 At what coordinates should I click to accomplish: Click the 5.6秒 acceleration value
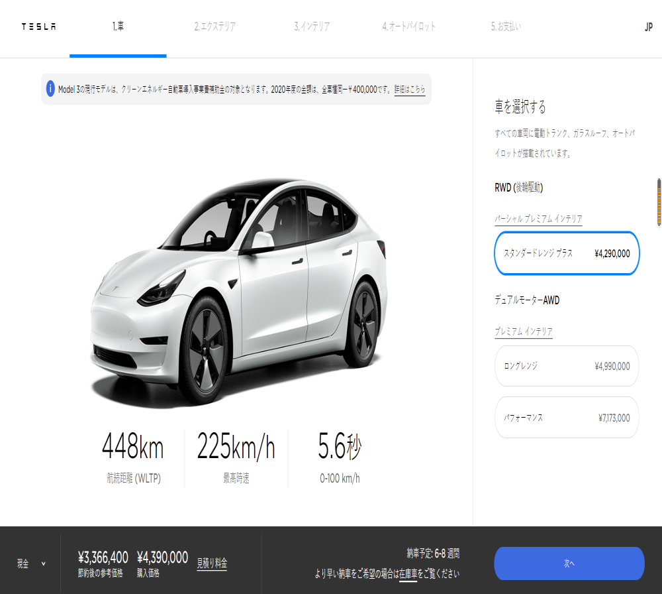point(340,446)
